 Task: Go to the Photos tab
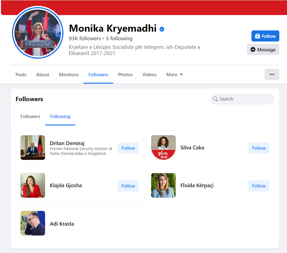point(125,74)
